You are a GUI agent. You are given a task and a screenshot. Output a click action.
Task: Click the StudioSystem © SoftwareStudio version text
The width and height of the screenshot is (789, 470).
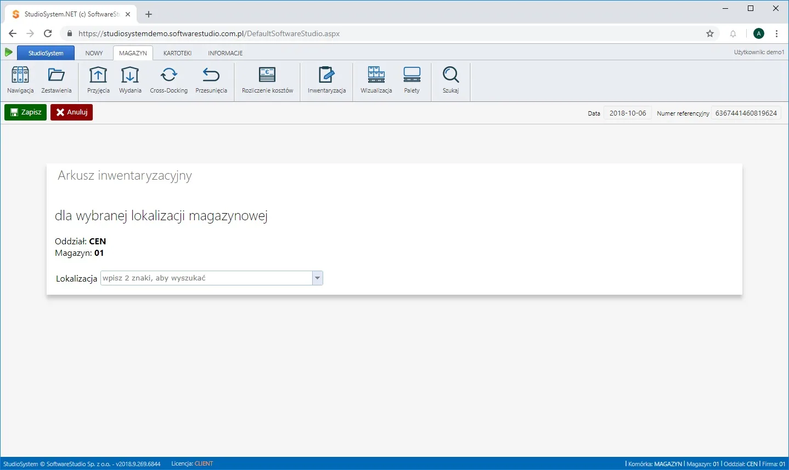pyautogui.click(x=82, y=463)
